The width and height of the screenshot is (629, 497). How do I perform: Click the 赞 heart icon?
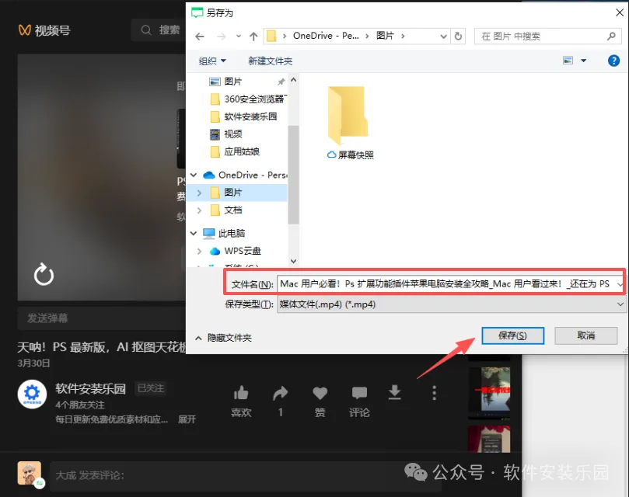click(320, 393)
